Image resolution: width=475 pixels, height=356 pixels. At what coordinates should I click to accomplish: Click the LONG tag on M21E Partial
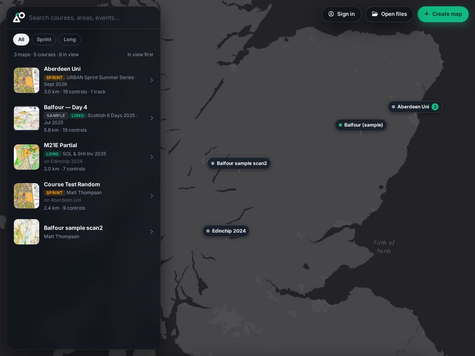[x=52, y=154]
